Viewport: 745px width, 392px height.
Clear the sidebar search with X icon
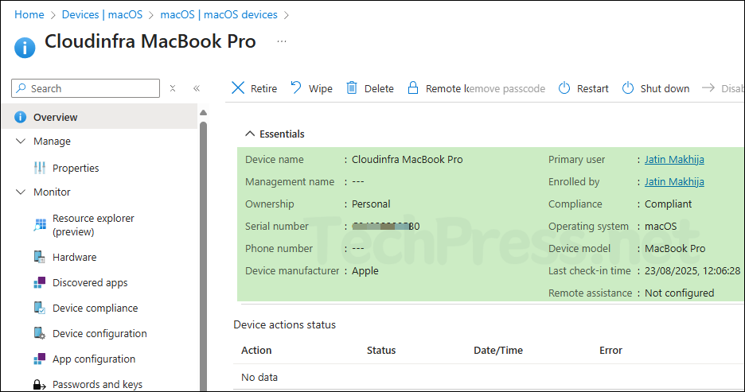[173, 88]
